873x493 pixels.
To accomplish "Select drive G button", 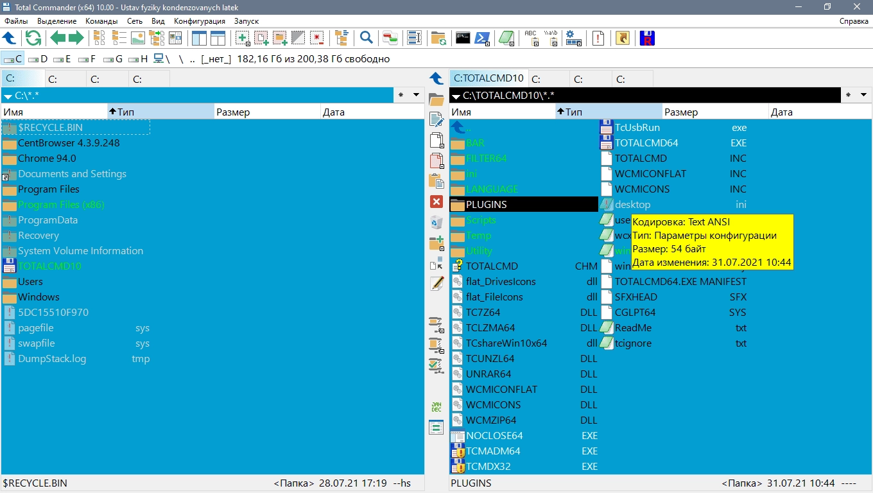I will click(x=113, y=59).
